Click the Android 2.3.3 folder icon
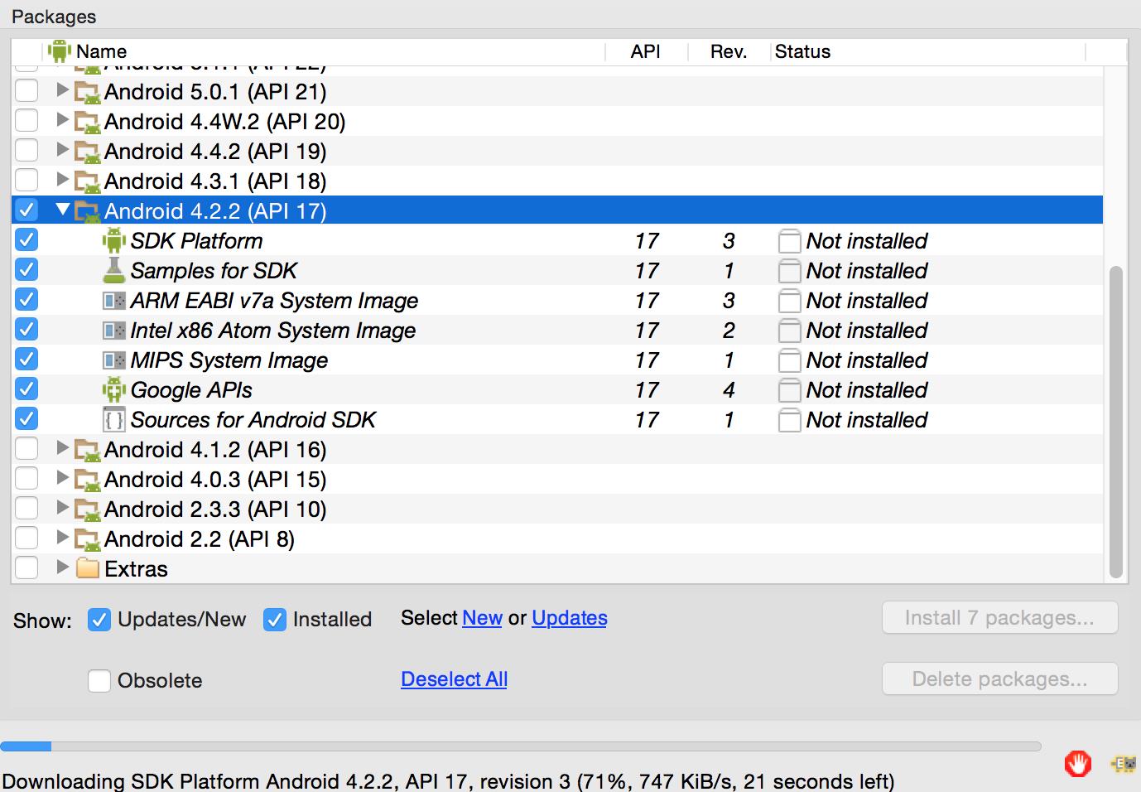The height and width of the screenshot is (792, 1141). point(87,509)
